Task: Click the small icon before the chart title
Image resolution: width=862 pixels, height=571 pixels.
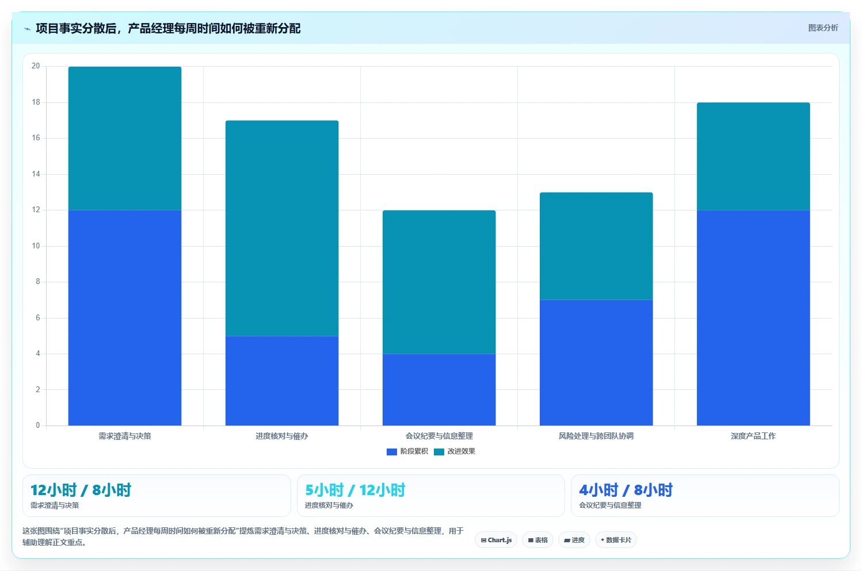Action: click(27, 29)
